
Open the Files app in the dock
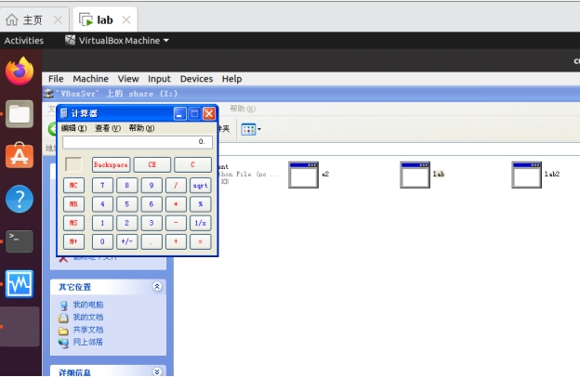pos(20,114)
